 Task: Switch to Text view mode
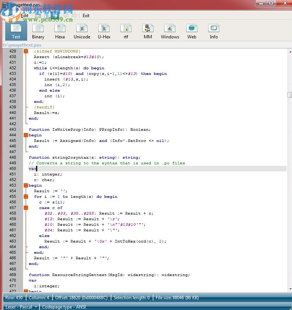16,31
